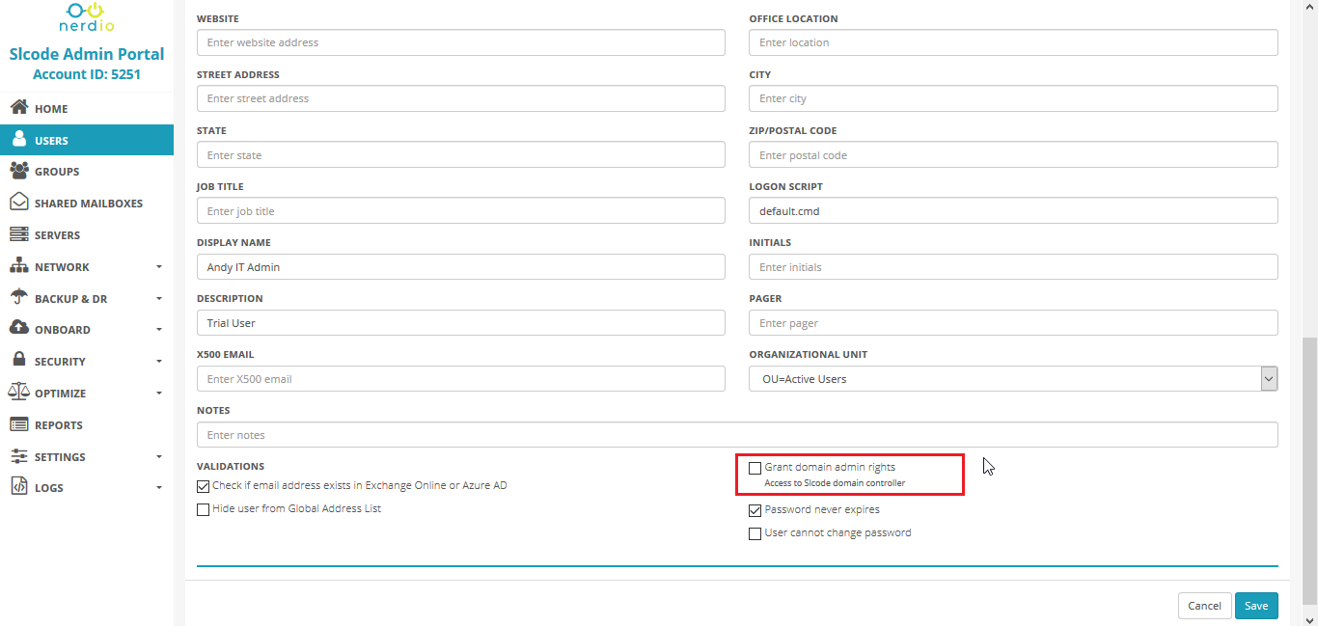Click the Home house icon
The image size is (1318, 626).
(x=18, y=108)
